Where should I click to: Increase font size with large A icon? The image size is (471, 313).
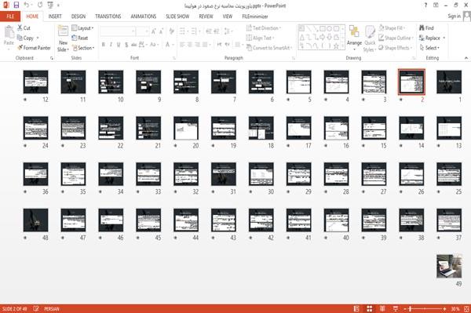tap(154, 31)
